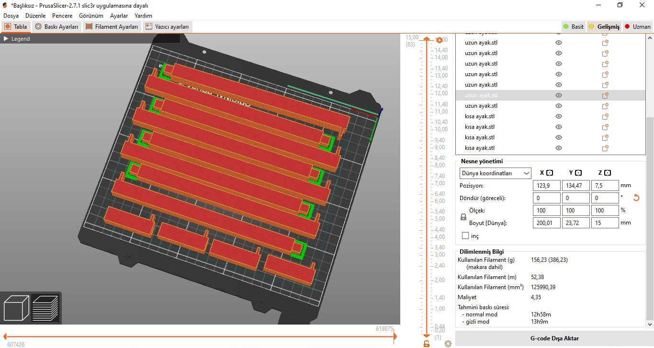Viewport: 654px width, 348px height.
Task: Click the Pozisyon X field showing 123,9
Action: pos(546,185)
